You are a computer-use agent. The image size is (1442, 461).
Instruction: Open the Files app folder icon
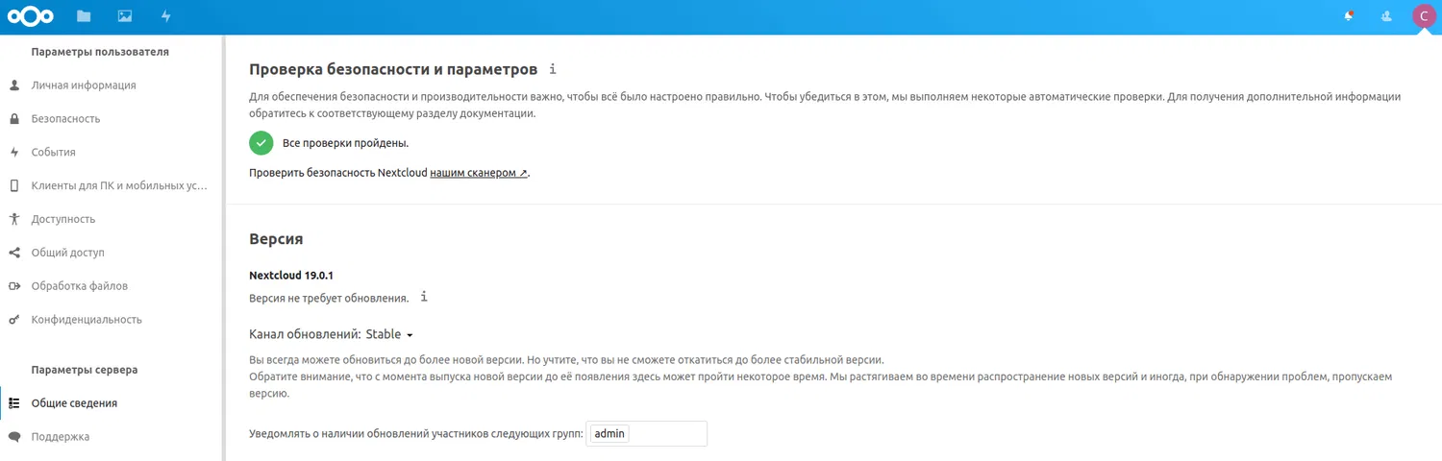(x=84, y=16)
